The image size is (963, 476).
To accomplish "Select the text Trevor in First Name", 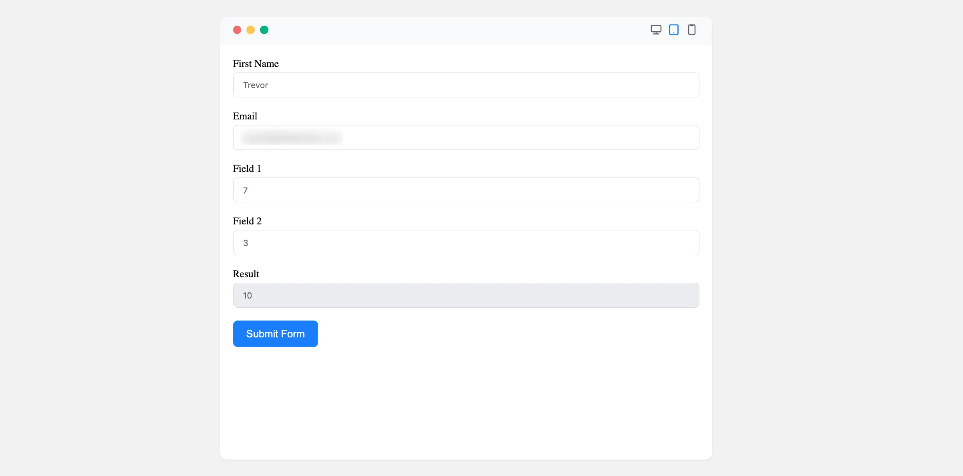I will tap(255, 85).
